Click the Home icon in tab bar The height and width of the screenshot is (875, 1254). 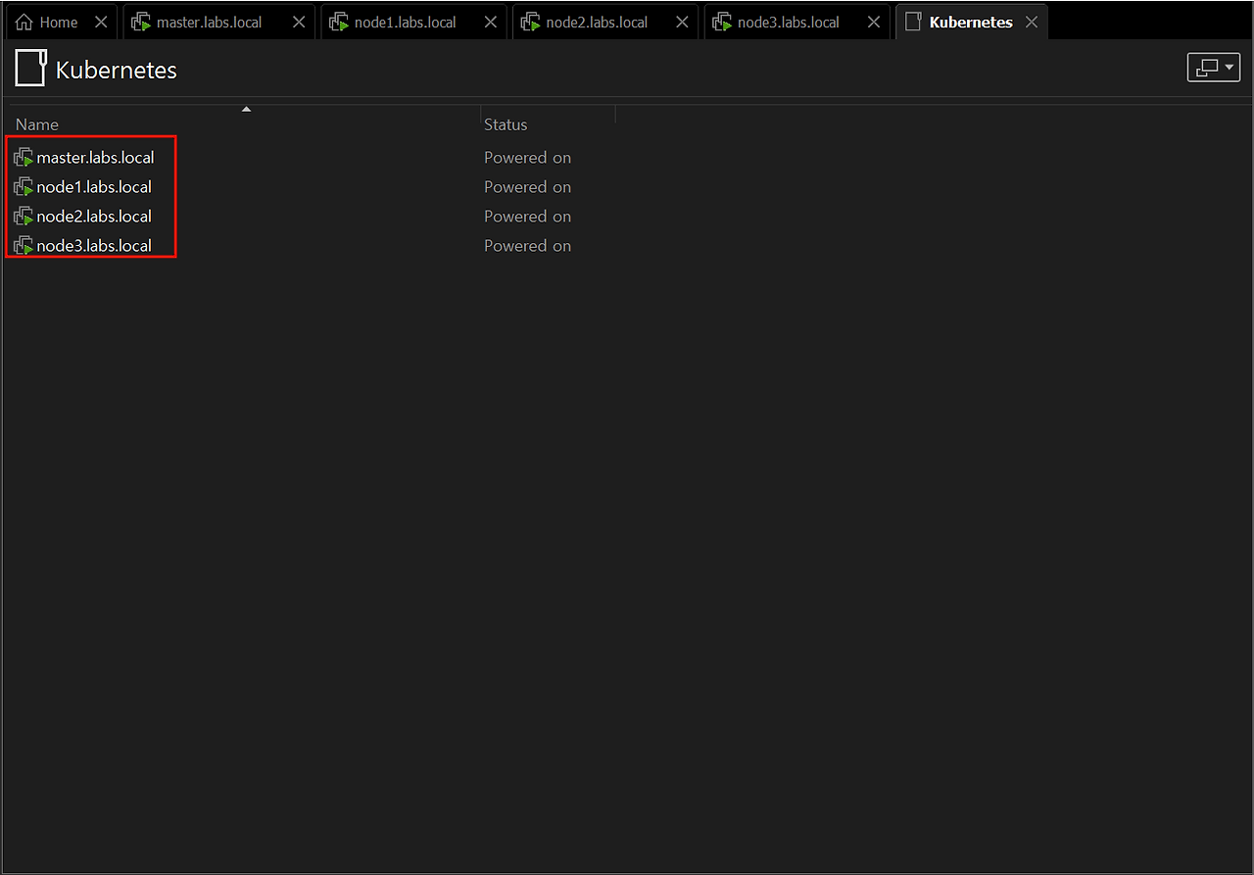24,23
